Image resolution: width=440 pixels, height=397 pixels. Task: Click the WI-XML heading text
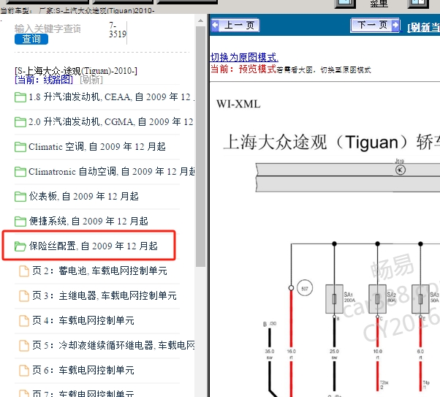coord(238,104)
